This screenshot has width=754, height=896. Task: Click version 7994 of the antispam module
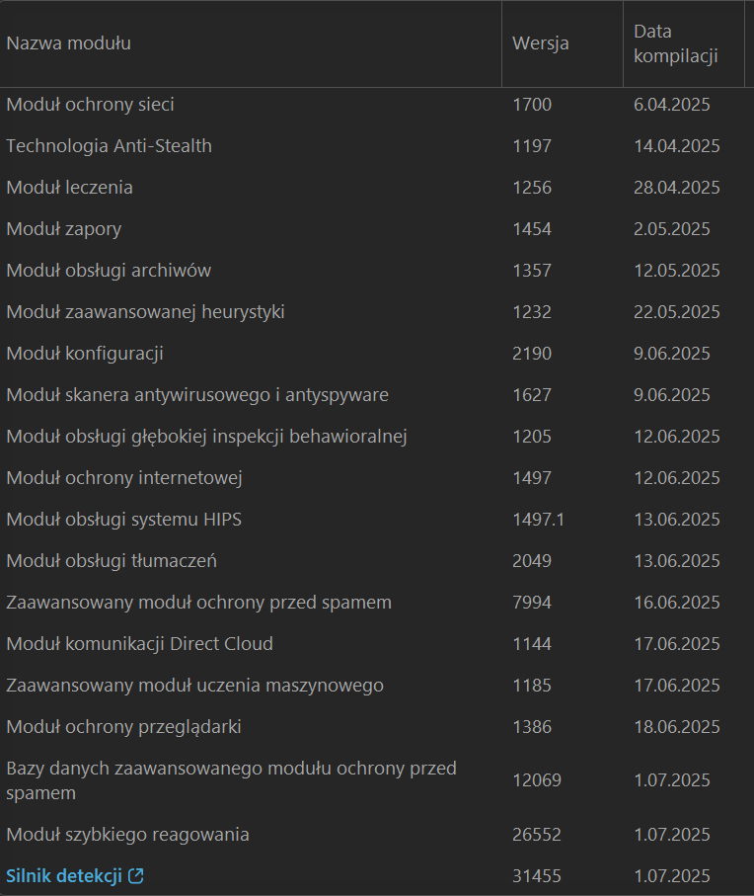[532, 603]
